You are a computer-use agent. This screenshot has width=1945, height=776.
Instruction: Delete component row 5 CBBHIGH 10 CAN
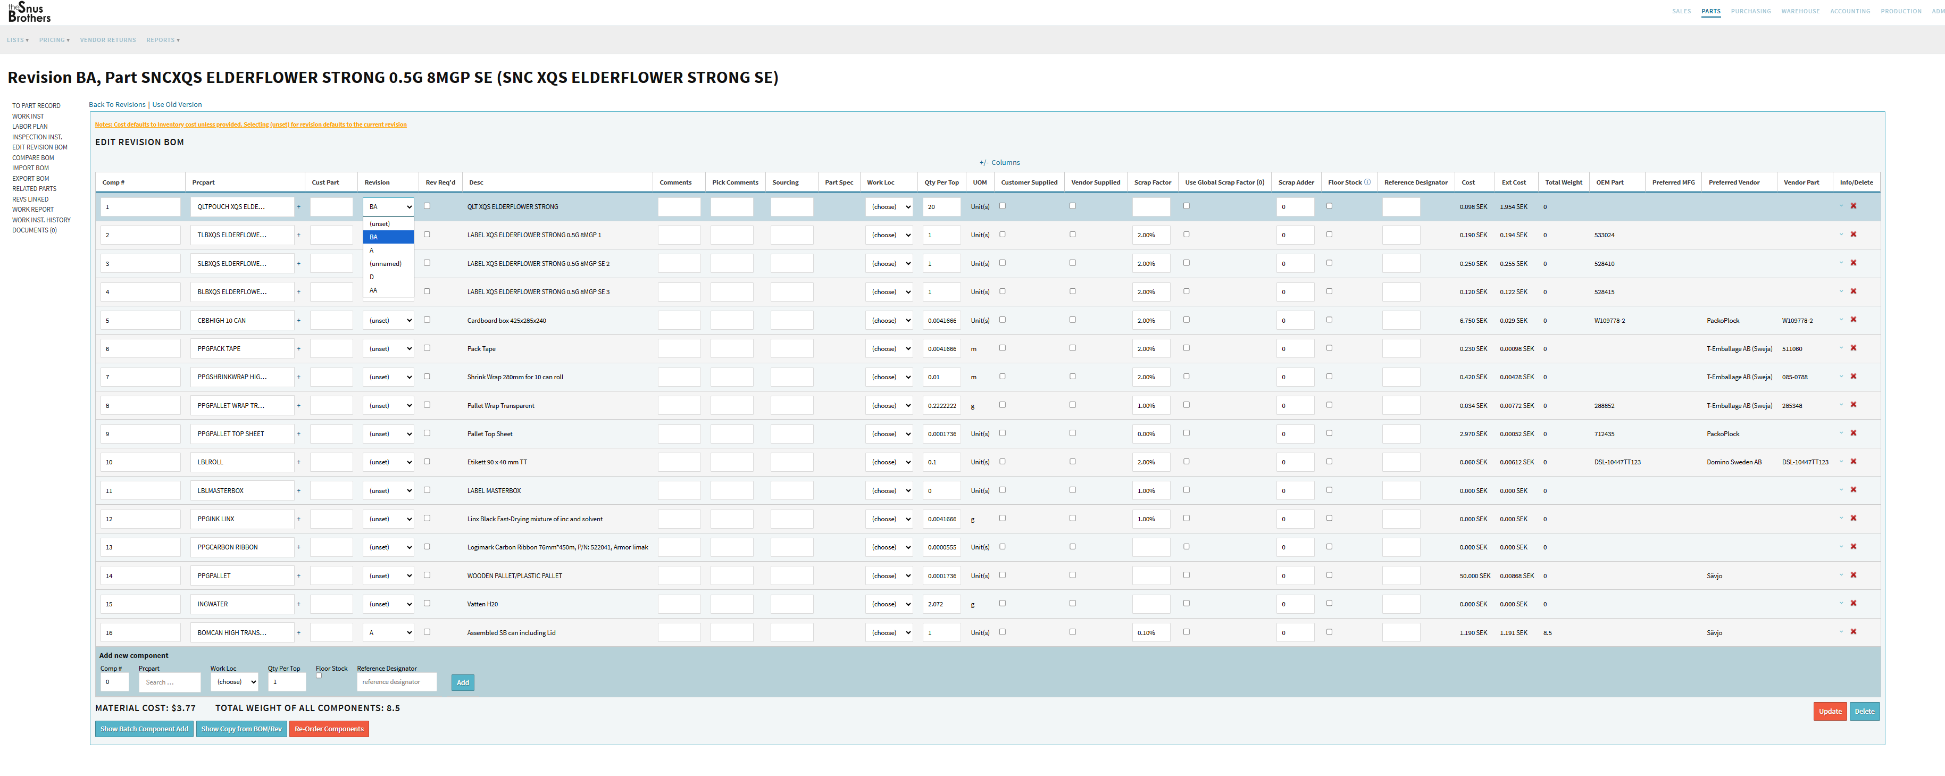tap(1853, 320)
